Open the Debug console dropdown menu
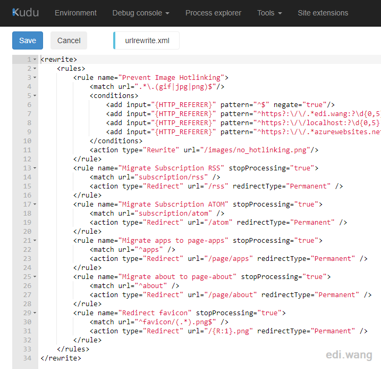 point(141,13)
